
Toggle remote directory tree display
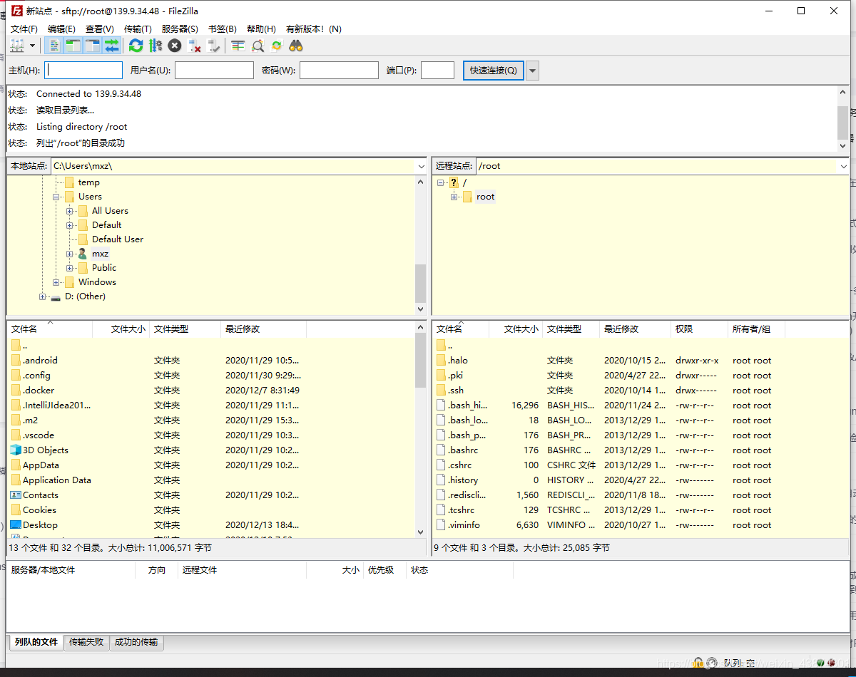pos(93,46)
